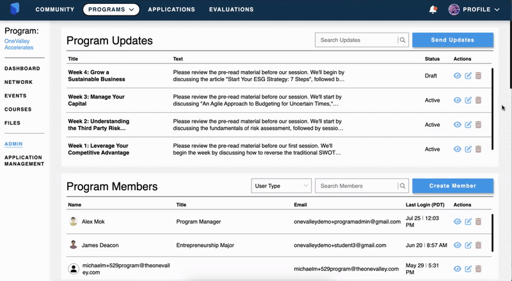Open the User Type dropdown
512x281 pixels.
(280, 186)
